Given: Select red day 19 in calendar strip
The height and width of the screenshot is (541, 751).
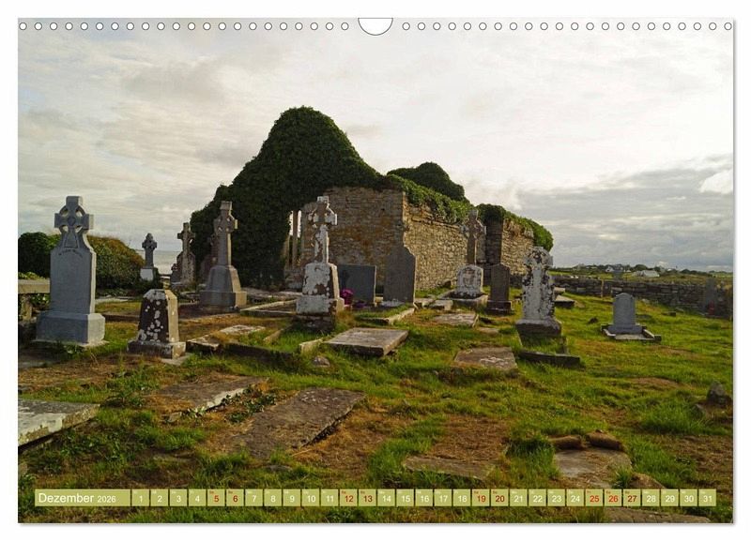Looking at the screenshot, I should (x=481, y=498).
